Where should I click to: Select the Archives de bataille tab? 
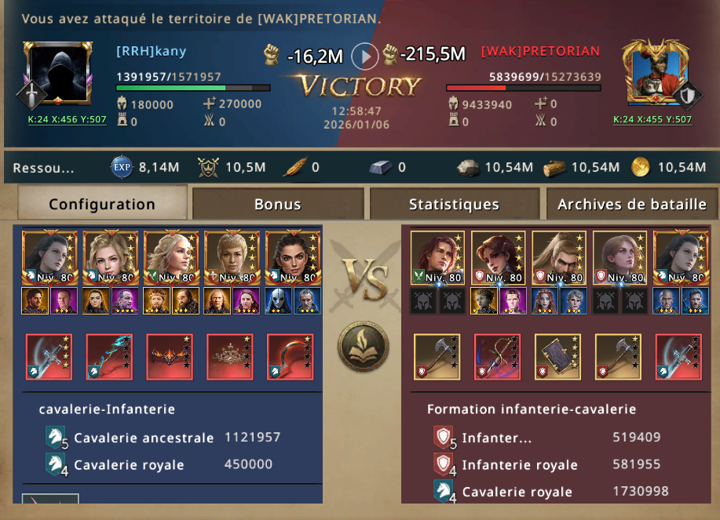632,204
